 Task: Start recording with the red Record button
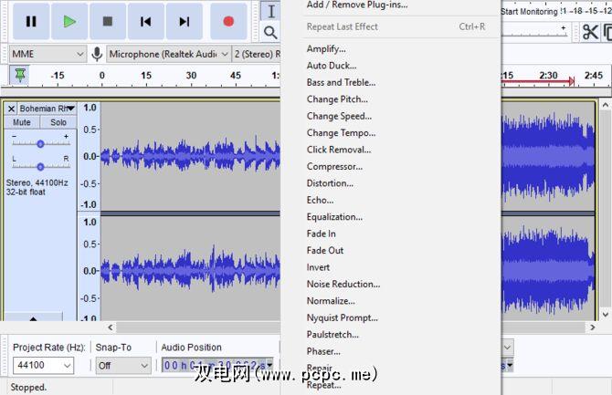coord(228,21)
